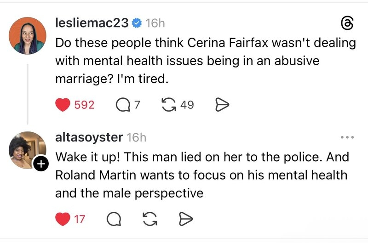Screen dimensions: 368x243
Task: Open the altasoyster username profile link
Action: coord(89,137)
